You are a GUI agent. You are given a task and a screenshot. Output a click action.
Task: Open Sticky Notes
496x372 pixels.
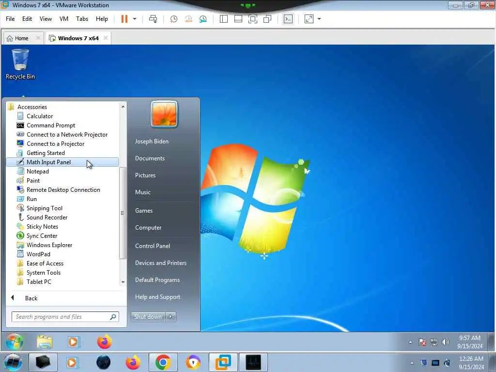pyautogui.click(x=43, y=226)
